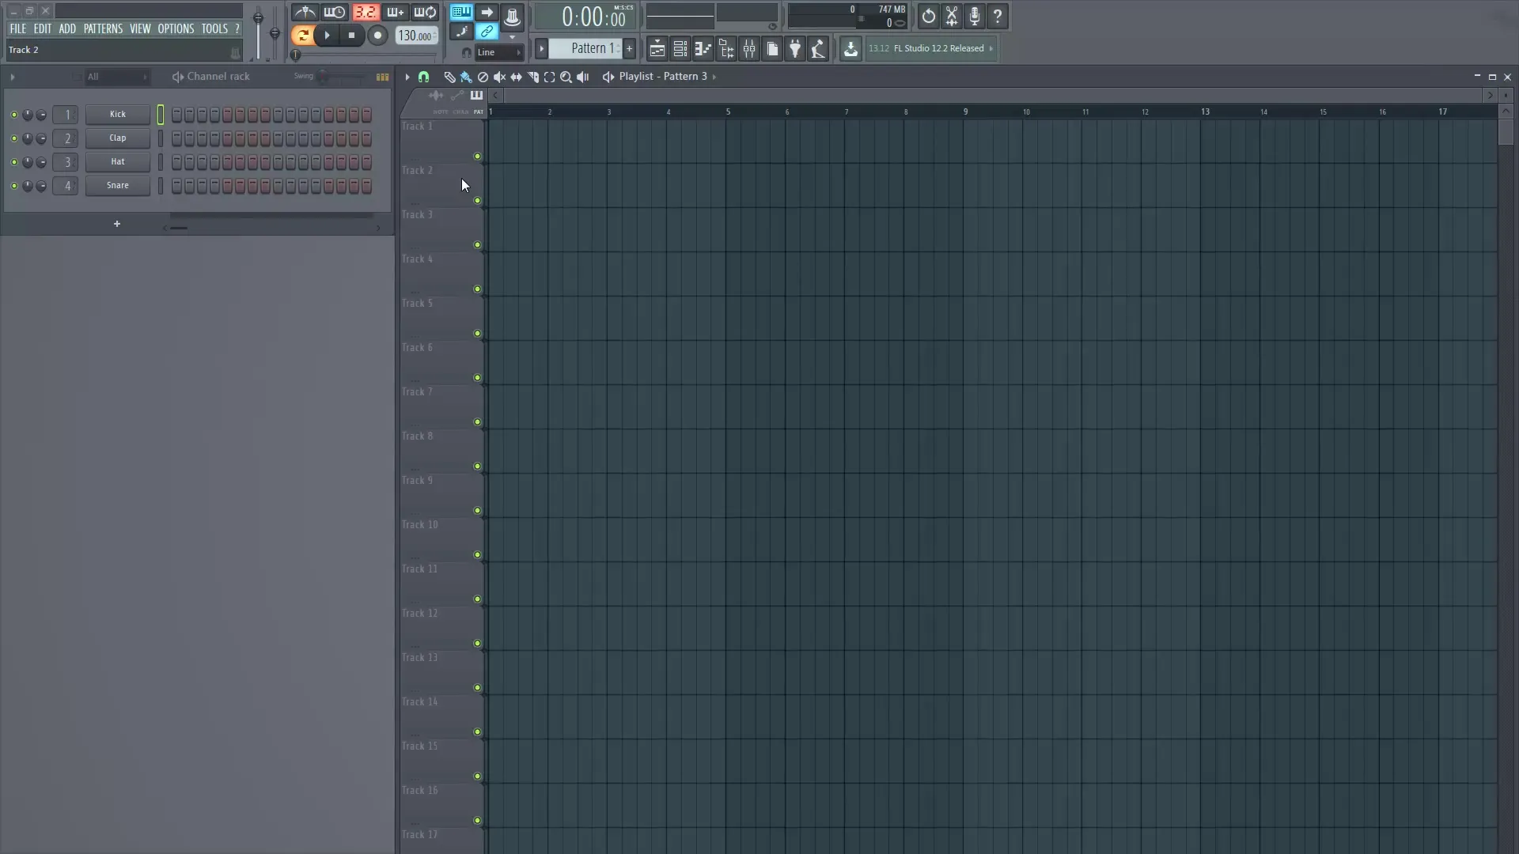This screenshot has width=1519, height=854.
Task: Expand the Channel rack options arrow
Action: click(x=13, y=77)
